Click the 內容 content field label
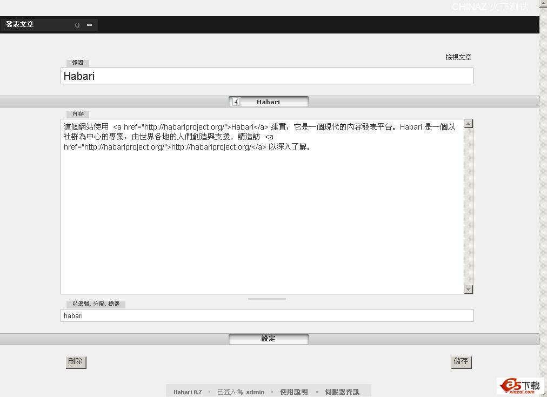The width and height of the screenshot is (547, 397). [78, 114]
